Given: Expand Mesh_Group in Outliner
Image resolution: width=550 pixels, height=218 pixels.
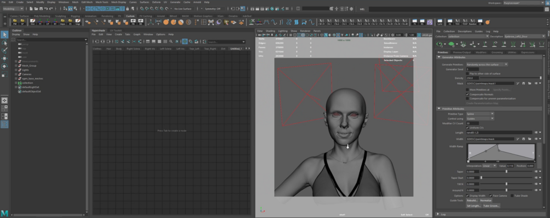Looking at the screenshot, I should [16, 66].
